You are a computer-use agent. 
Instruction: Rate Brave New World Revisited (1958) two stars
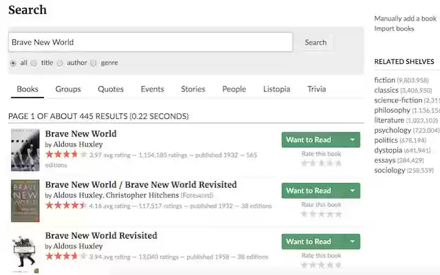(x=313, y=265)
